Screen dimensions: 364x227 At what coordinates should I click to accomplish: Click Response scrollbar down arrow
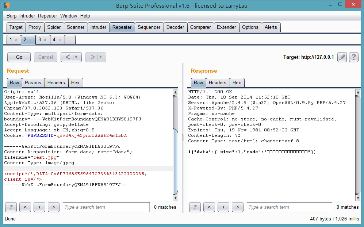pyautogui.click(x=358, y=198)
